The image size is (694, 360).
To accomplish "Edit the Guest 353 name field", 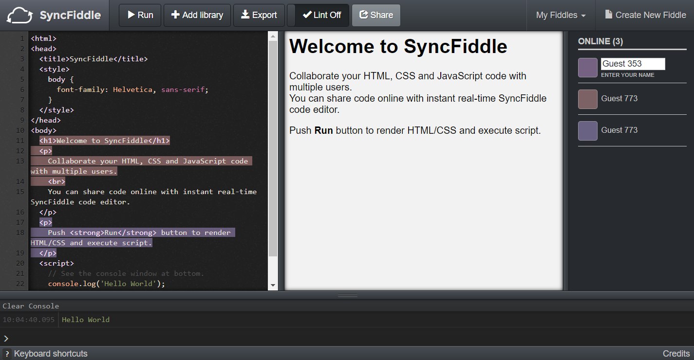I will (633, 64).
